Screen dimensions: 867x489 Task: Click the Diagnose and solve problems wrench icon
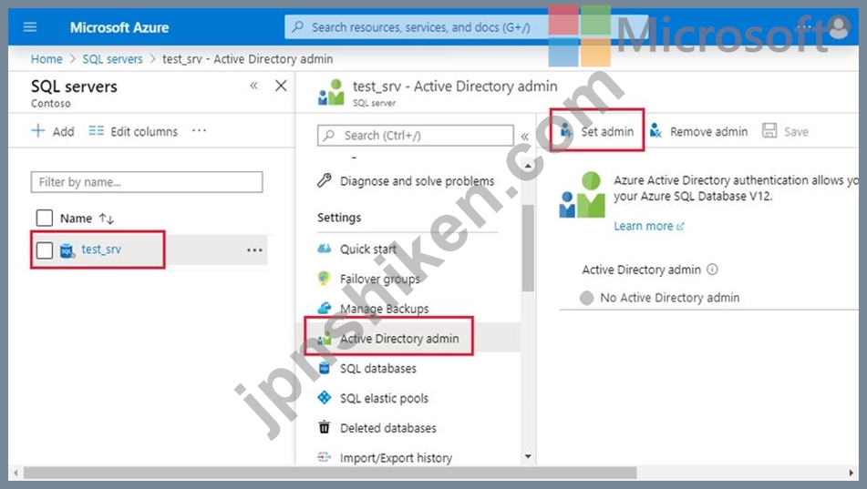pyautogui.click(x=325, y=180)
